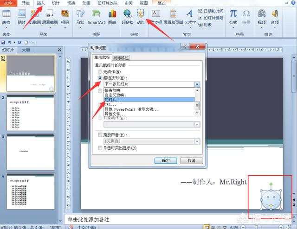Choose 其他文件... from the list

coord(149,114)
